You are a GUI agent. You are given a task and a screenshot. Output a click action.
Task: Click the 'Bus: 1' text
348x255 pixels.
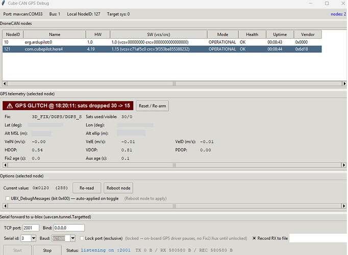click(55, 14)
